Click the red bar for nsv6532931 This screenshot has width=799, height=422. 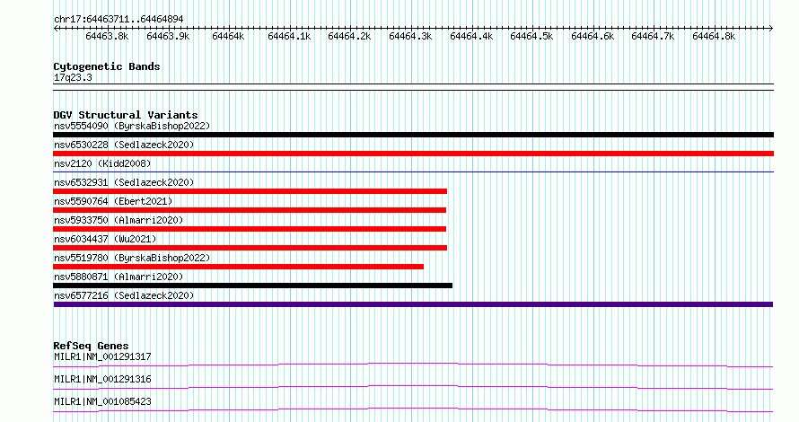click(250, 191)
